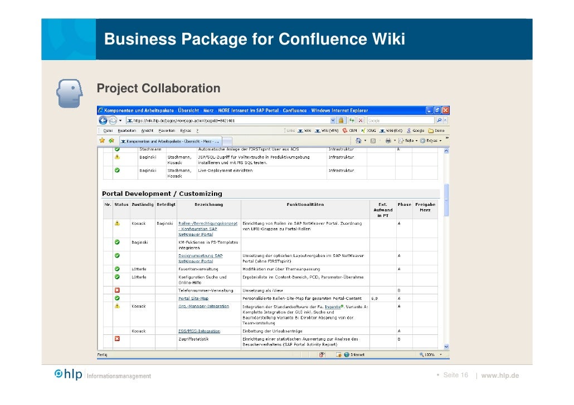Open the Wiki (Ext) links bar shortcut

[391, 131]
